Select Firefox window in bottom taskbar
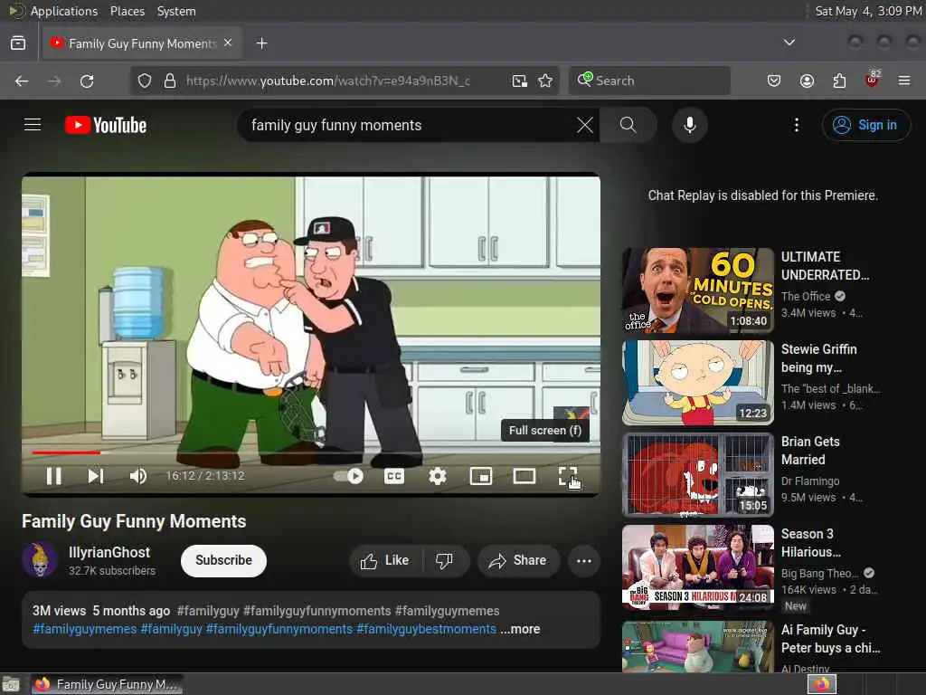926x695 pixels. tap(107, 684)
